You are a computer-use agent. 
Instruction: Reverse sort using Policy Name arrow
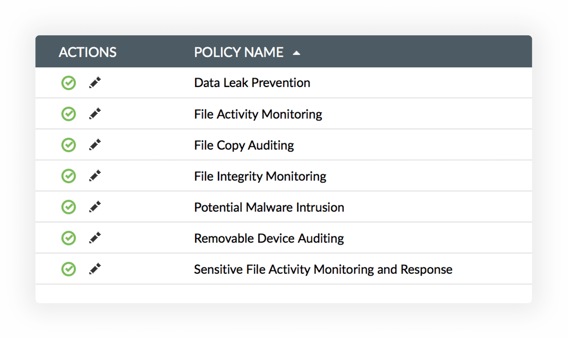[296, 53]
